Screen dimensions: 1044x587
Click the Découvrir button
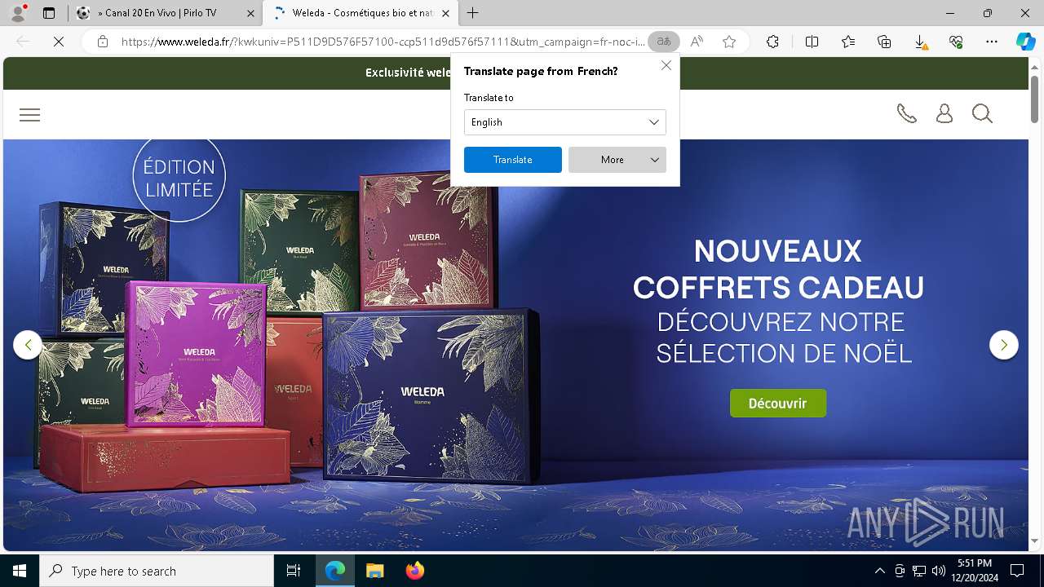pos(778,404)
